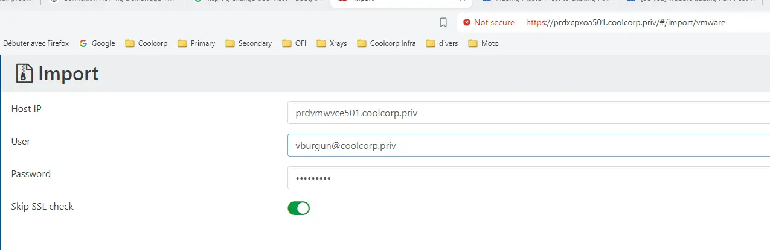Click the zip file icon beside Import heading
The height and width of the screenshot is (250, 770).
pos(25,73)
